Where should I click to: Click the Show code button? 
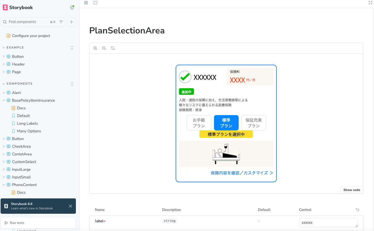[352, 190]
